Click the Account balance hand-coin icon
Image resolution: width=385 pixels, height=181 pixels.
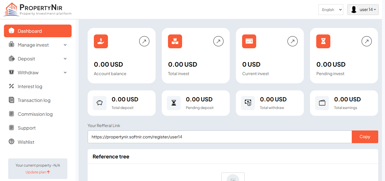[x=101, y=41]
